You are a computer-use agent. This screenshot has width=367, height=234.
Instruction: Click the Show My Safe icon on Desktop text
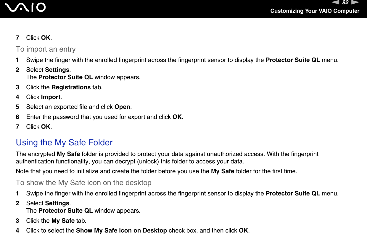(121, 230)
